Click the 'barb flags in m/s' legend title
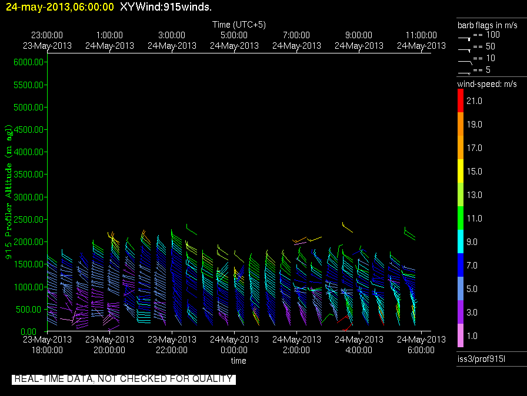This screenshot has height=396, width=527. pos(488,25)
